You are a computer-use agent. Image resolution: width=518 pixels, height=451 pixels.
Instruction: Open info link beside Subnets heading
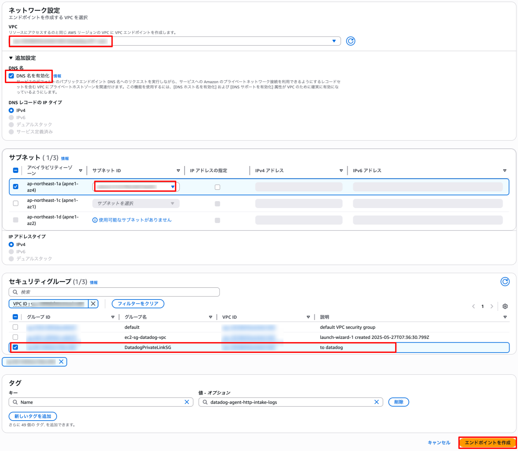(x=65, y=158)
